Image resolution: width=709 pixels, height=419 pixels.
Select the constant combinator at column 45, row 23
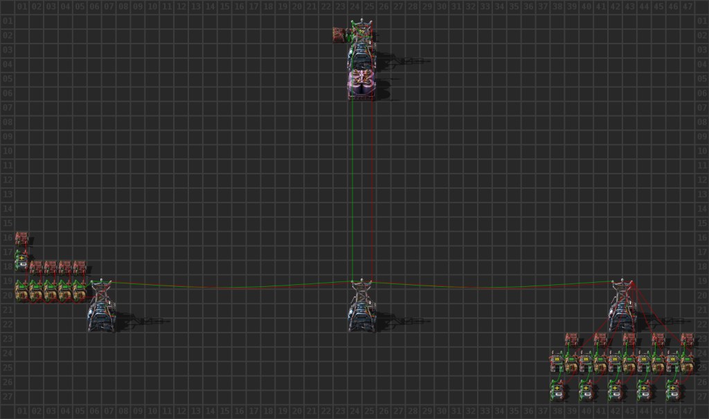pos(658,339)
